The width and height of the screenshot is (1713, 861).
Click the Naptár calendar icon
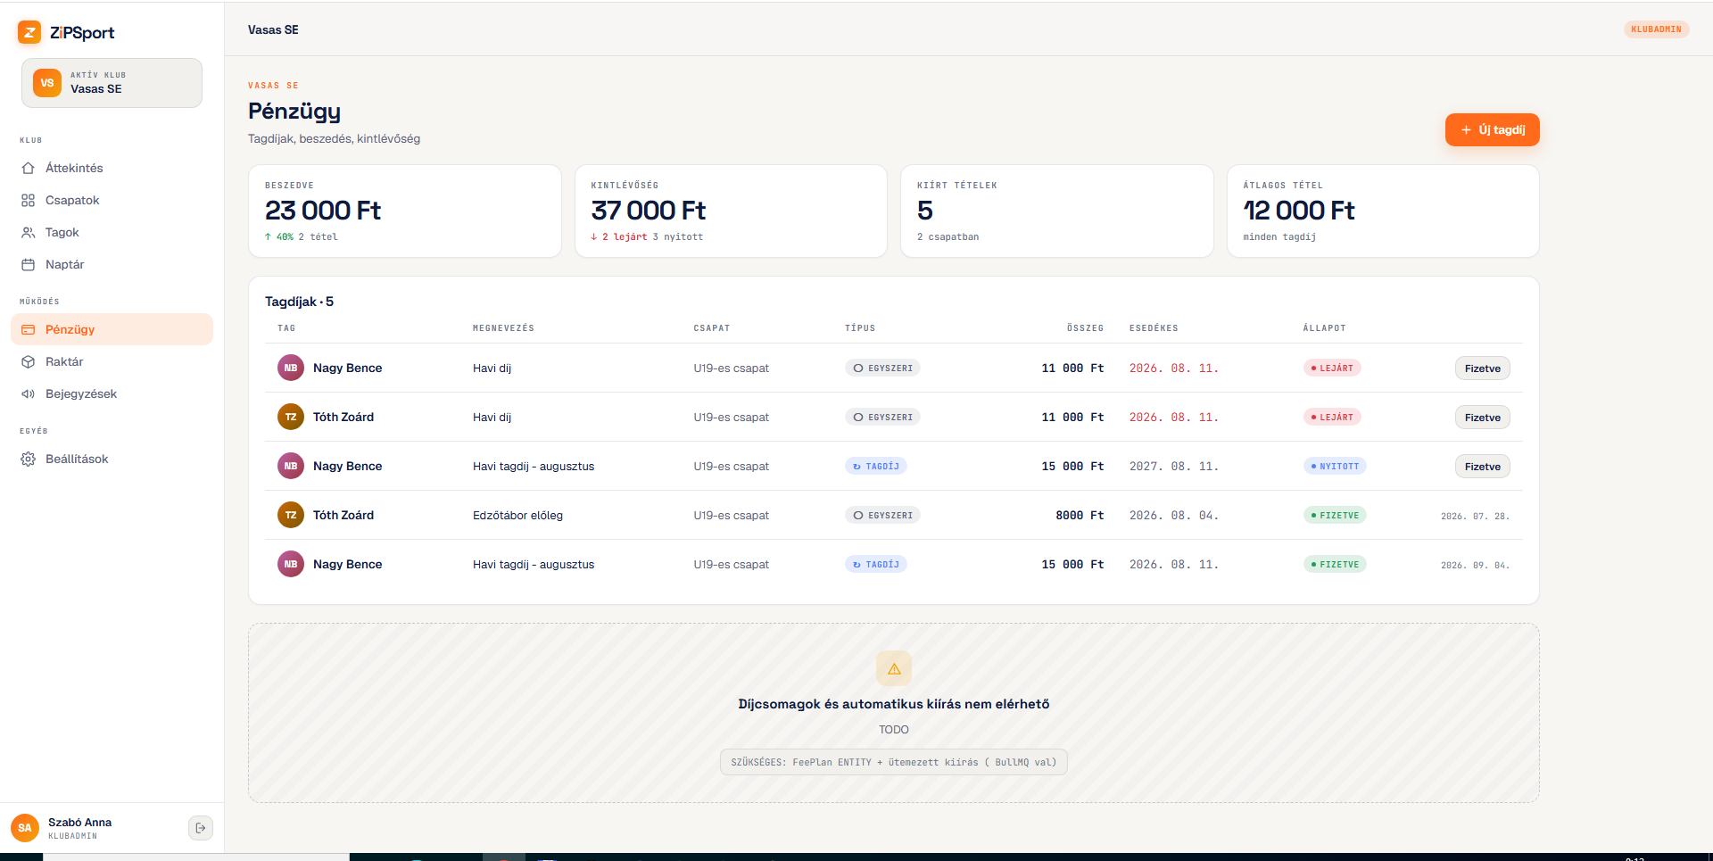pos(29,264)
